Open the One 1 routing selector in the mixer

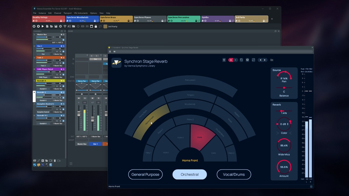pyautogui.click(x=95, y=144)
